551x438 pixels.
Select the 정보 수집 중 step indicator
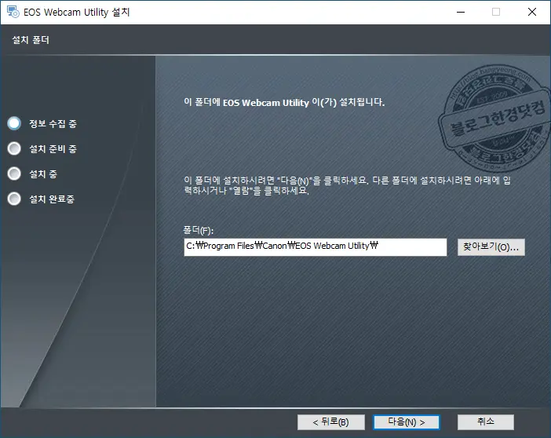tap(14, 123)
